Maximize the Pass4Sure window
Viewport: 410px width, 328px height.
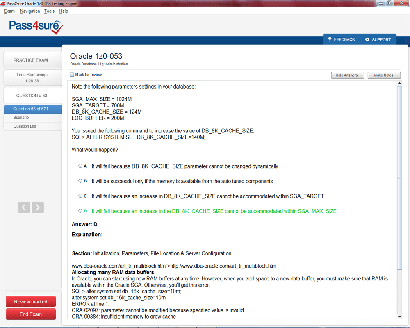pos(389,3)
